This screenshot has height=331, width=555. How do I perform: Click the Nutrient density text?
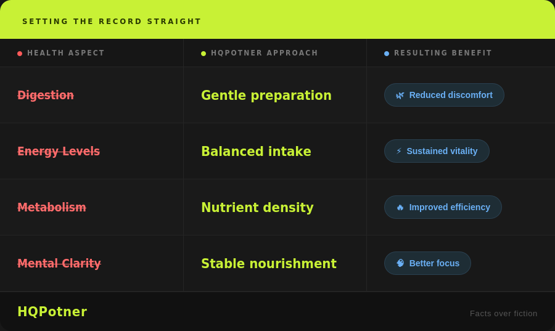257,208
